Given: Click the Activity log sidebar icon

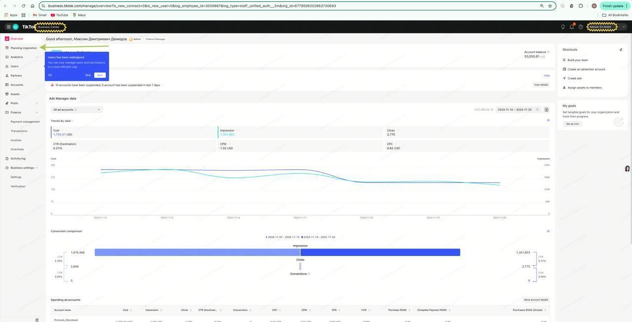Looking at the screenshot, I should click(x=7, y=159).
